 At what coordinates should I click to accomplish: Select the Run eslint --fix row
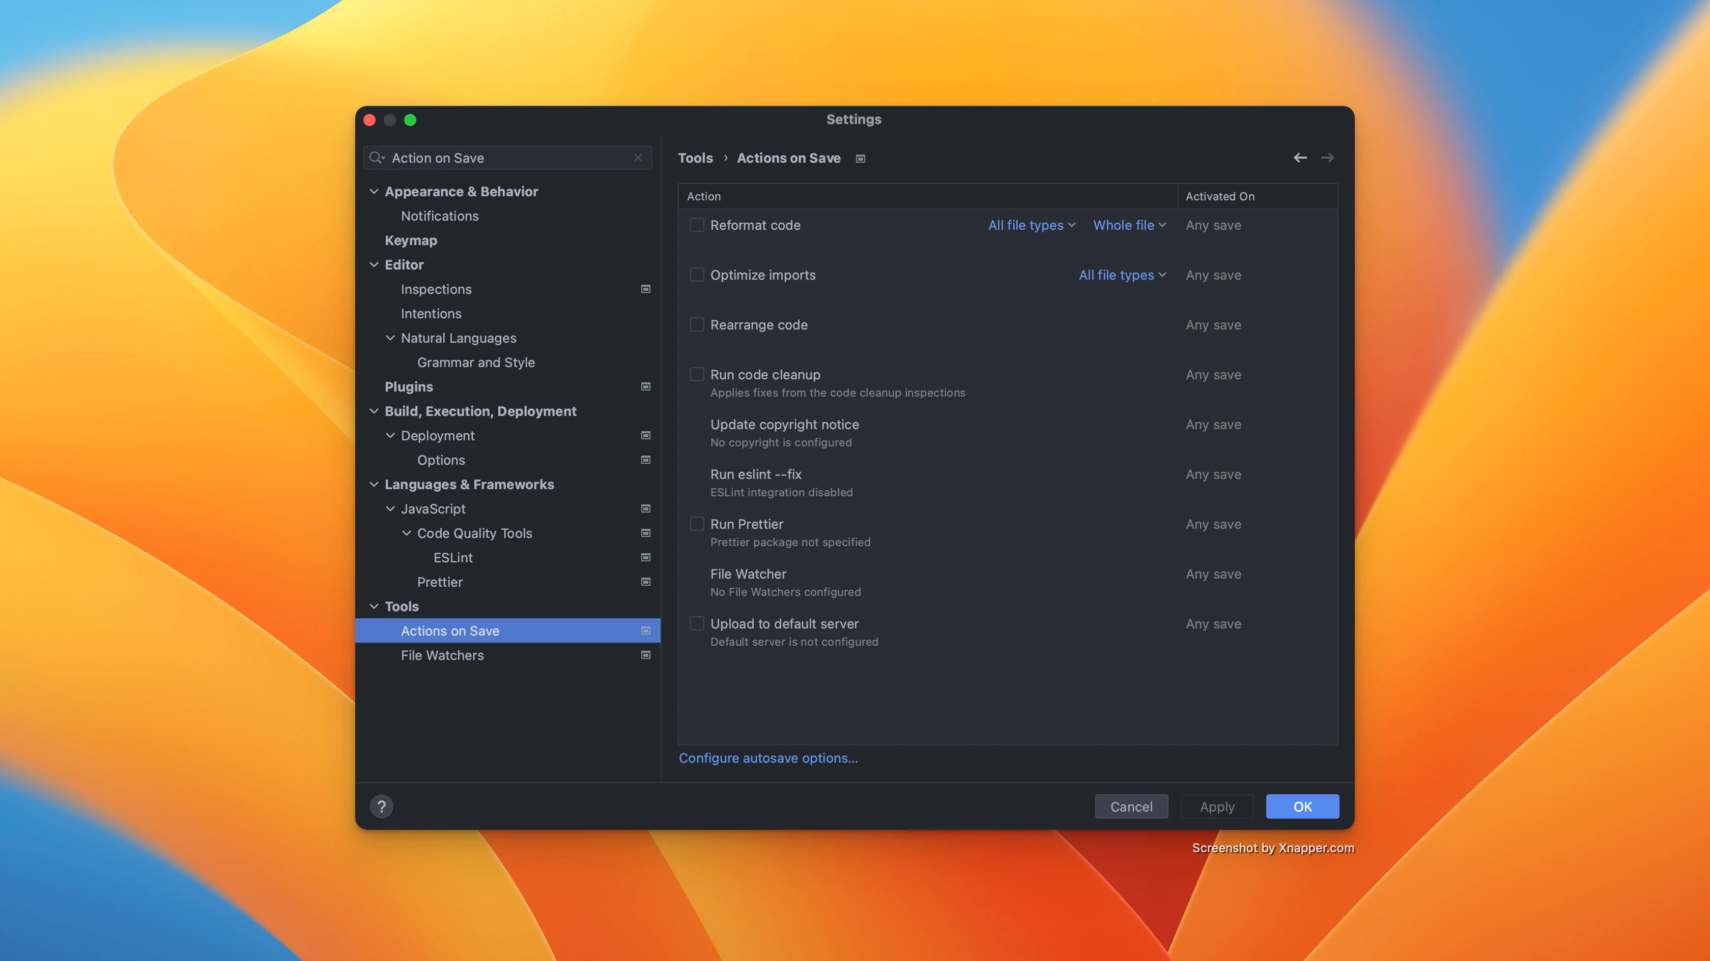[x=1008, y=482]
